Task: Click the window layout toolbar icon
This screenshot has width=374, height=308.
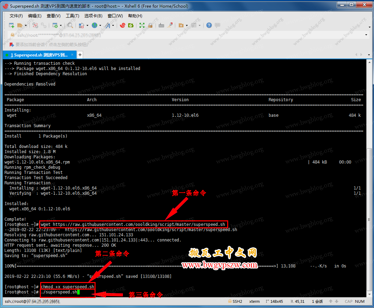Action: click(x=194, y=25)
